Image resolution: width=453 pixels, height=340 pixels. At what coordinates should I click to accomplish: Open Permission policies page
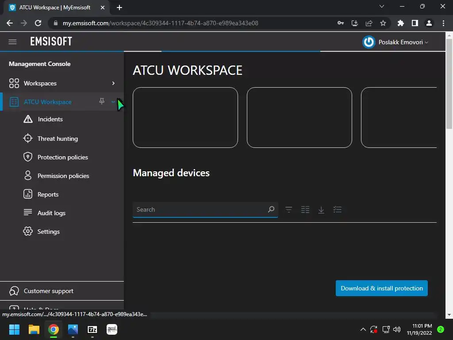point(63,176)
